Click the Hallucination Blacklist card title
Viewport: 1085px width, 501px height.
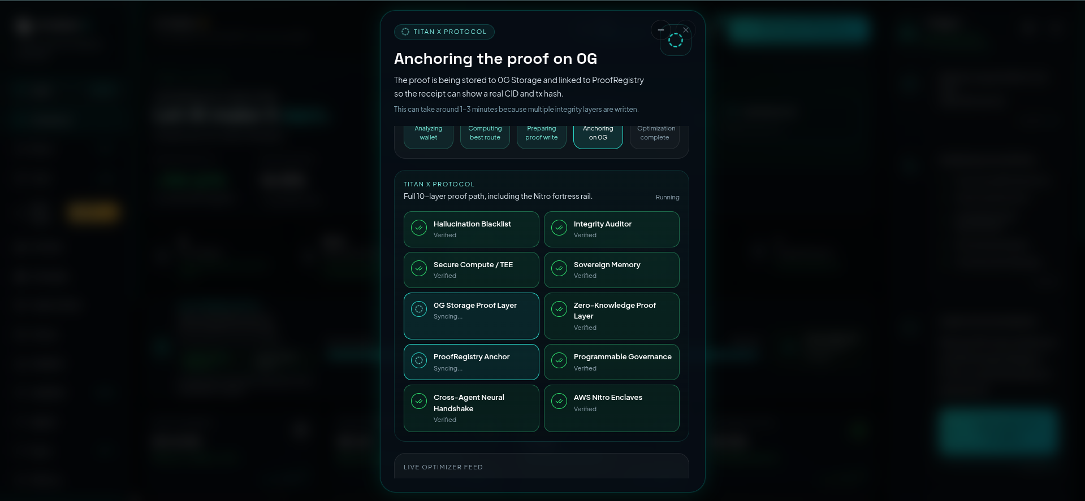coord(472,224)
